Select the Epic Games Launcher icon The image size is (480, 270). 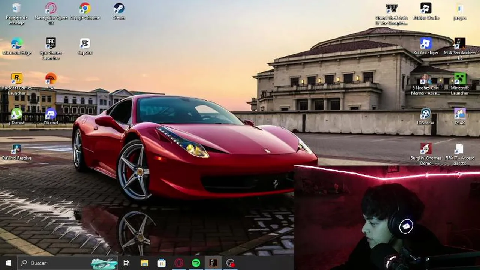click(x=51, y=49)
